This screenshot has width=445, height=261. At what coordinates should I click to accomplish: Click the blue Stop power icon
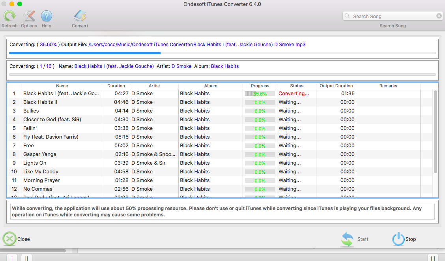tap(398, 239)
